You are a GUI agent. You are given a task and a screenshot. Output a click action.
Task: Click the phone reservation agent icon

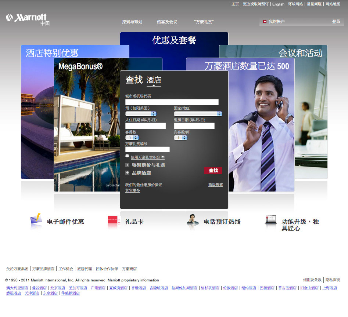(x=193, y=220)
